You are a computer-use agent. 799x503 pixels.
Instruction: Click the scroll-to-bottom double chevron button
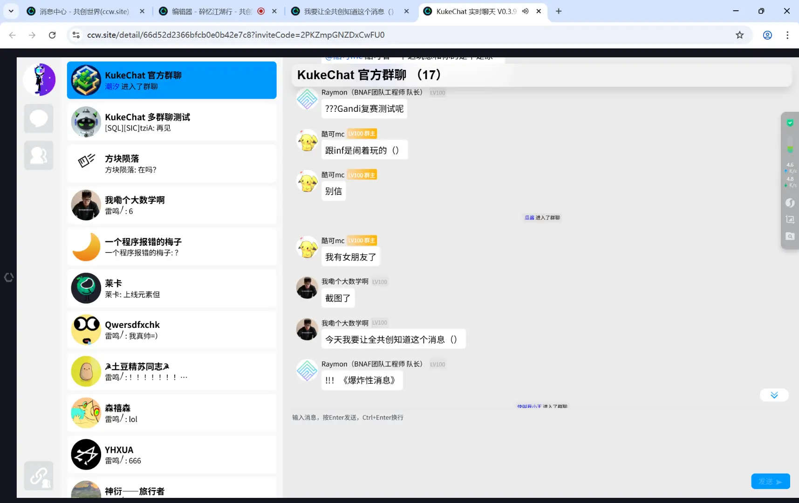[x=774, y=395]
